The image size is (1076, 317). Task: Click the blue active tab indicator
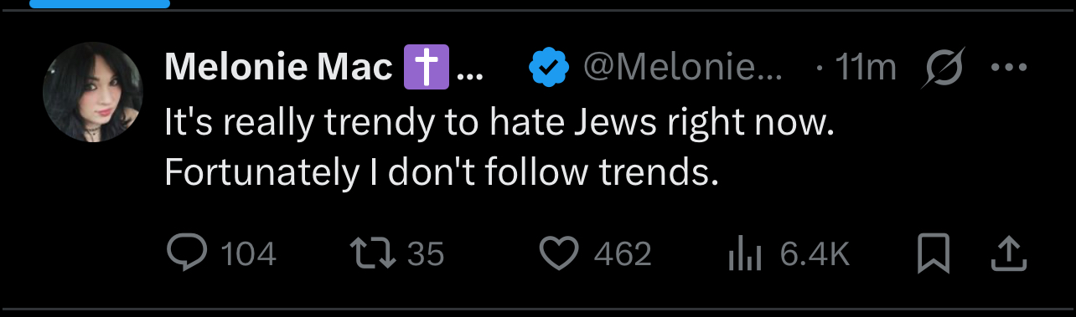pos(100,3)
